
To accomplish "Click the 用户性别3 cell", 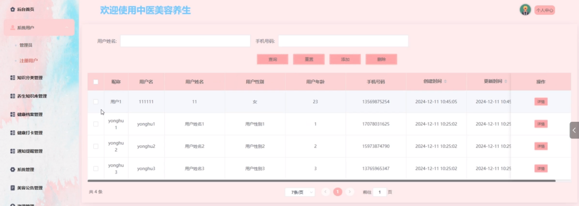I will pyautogui.click(x=255, y=168).
